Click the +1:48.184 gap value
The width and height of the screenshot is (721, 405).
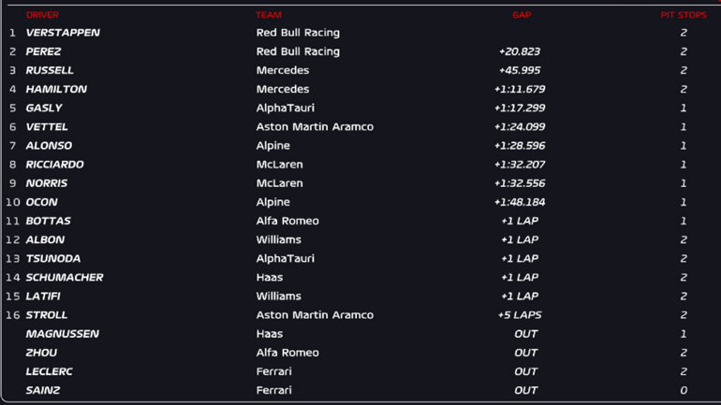[x=520, y=202]
